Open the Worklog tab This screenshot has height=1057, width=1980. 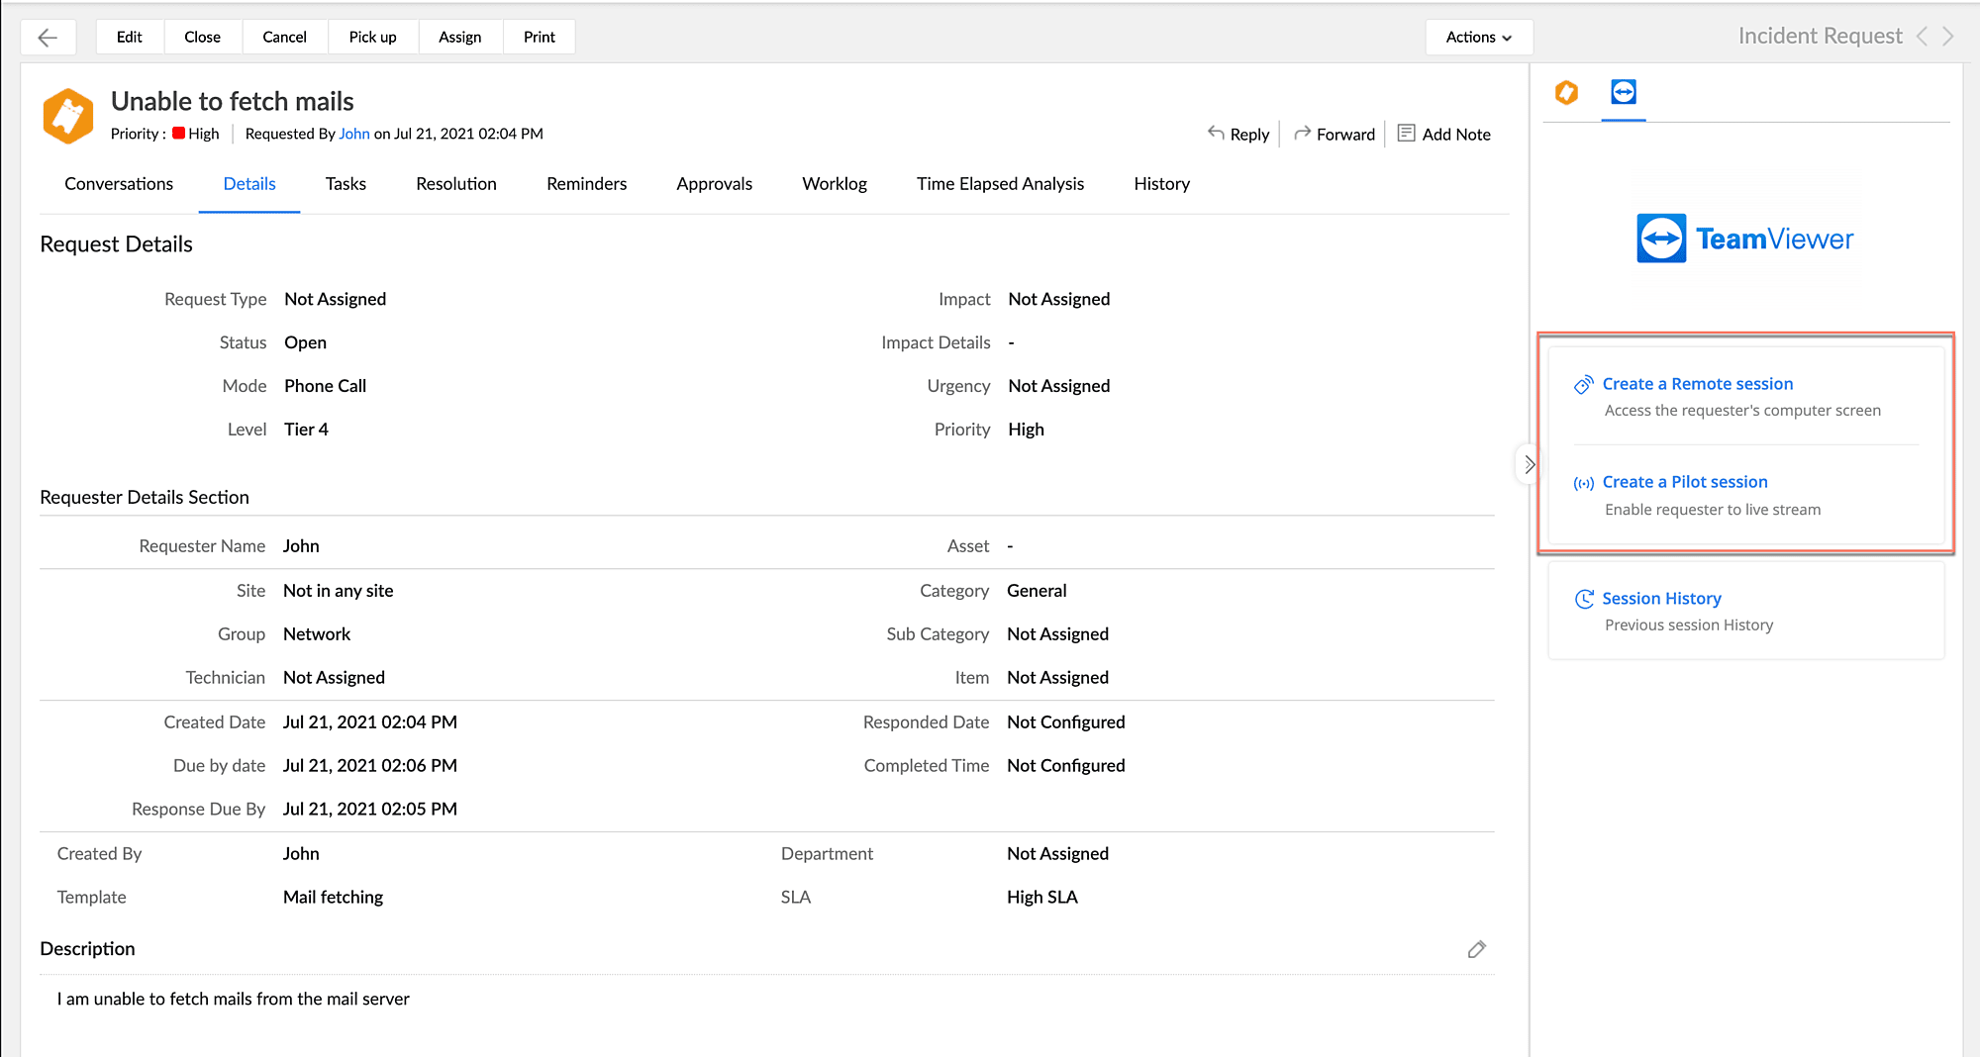[834, 184]
